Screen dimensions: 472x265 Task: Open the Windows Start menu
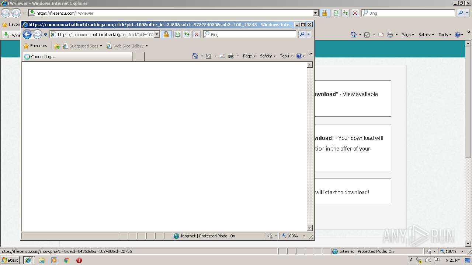click(x=10, y=260)
